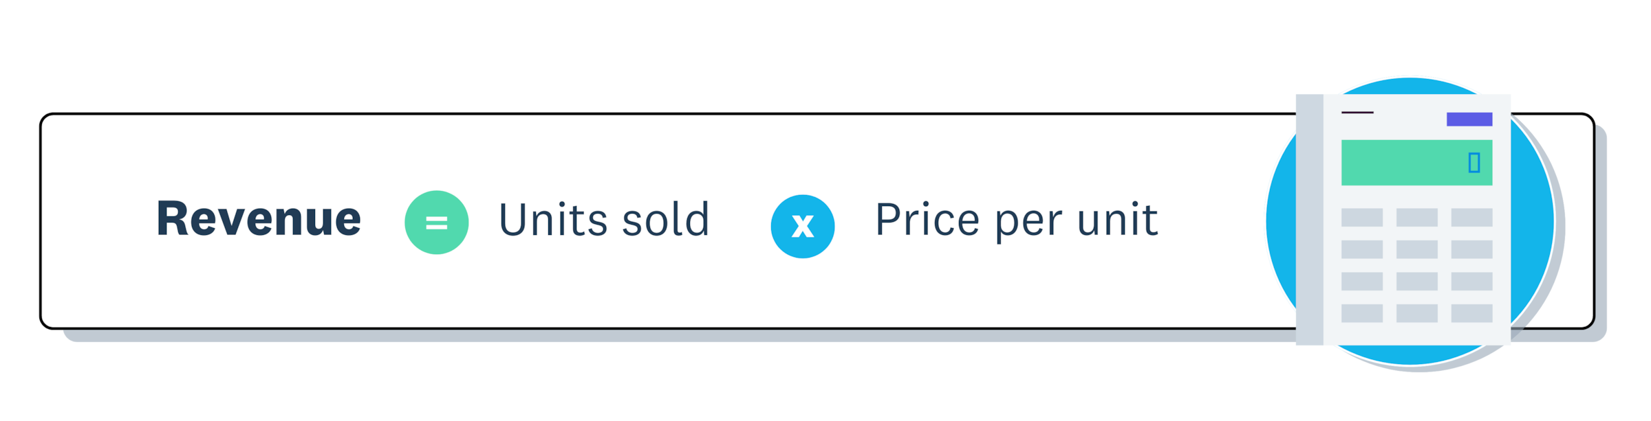This screenshot has height=421, width=1651.
Task: Click the purple bar on the calculator
Action: [1469, 120]
